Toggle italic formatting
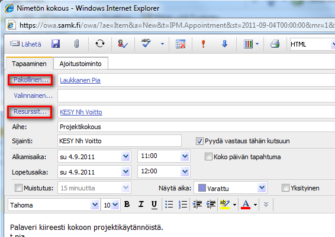This screenshot has height=237, width=335. click(141, 204)
